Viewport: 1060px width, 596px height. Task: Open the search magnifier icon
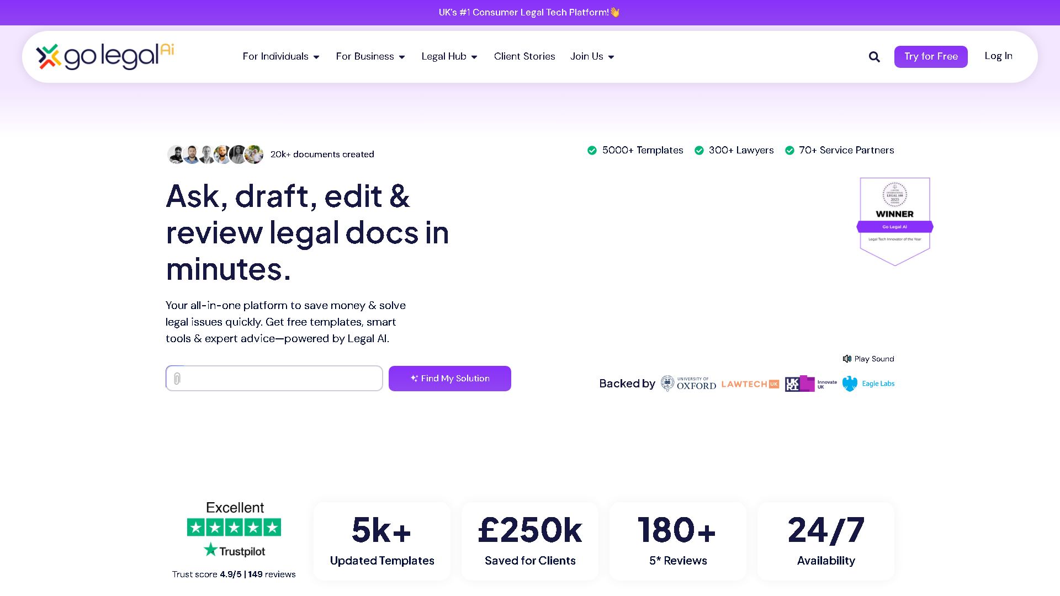tap(874, 56)
